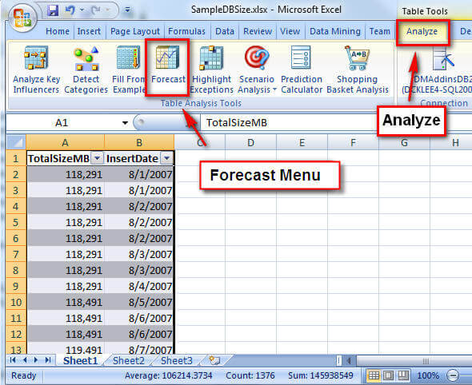
Task: Switch to Sheet3 tab
Action: (176, 360)
